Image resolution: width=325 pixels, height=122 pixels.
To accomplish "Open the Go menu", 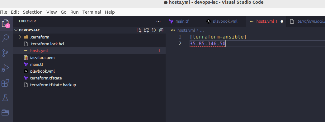I will tap(64, 12).
